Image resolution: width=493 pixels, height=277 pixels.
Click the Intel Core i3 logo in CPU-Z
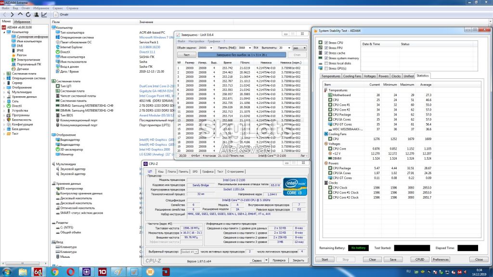point(295,187)
